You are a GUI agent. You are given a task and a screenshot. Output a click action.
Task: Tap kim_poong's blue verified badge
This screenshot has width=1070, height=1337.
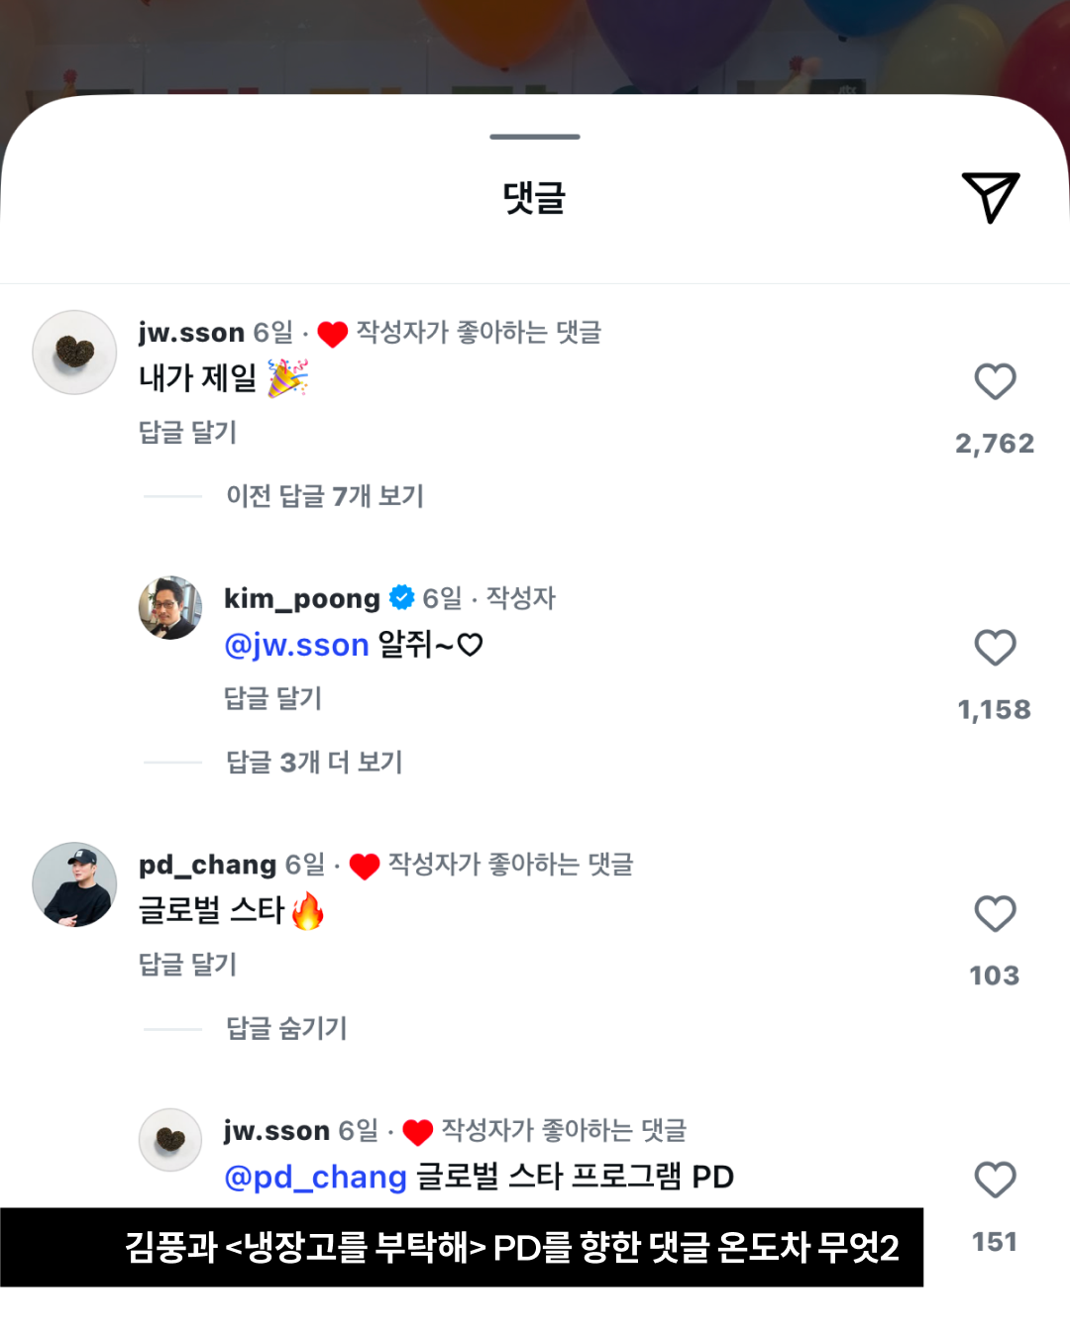tap(401, 598)
